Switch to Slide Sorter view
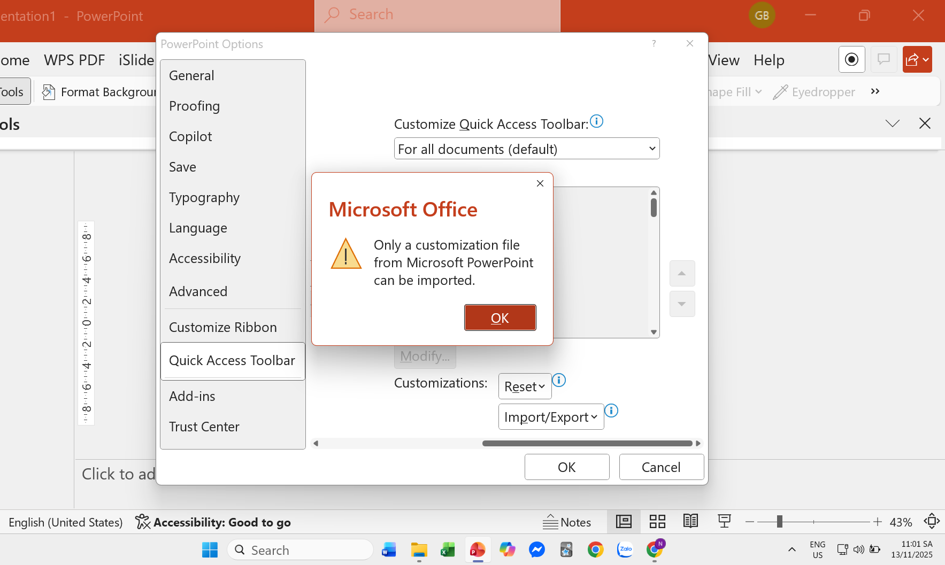Screen dimensions: 945x565 point(657,521)
